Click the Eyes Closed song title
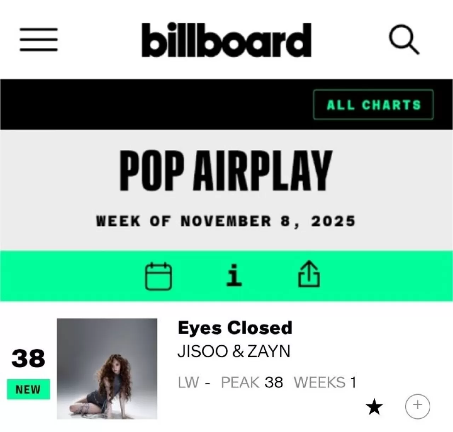Screen dimensions: 453x432 tap(235, 328)
